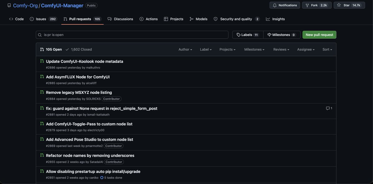Open the Projects tab
Viewport: 373px width, 184px height.
point(173,19)
